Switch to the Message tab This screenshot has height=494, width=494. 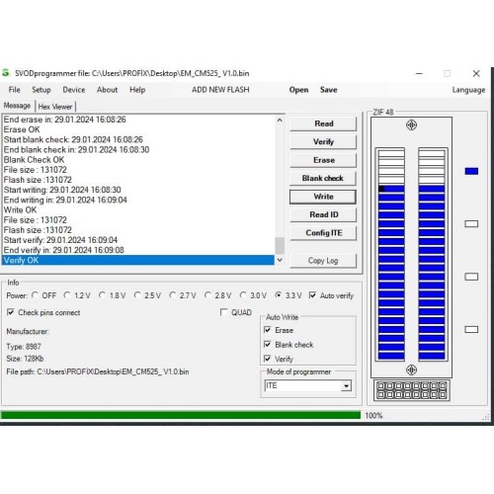pyautogui.click(x=17, y=106)
